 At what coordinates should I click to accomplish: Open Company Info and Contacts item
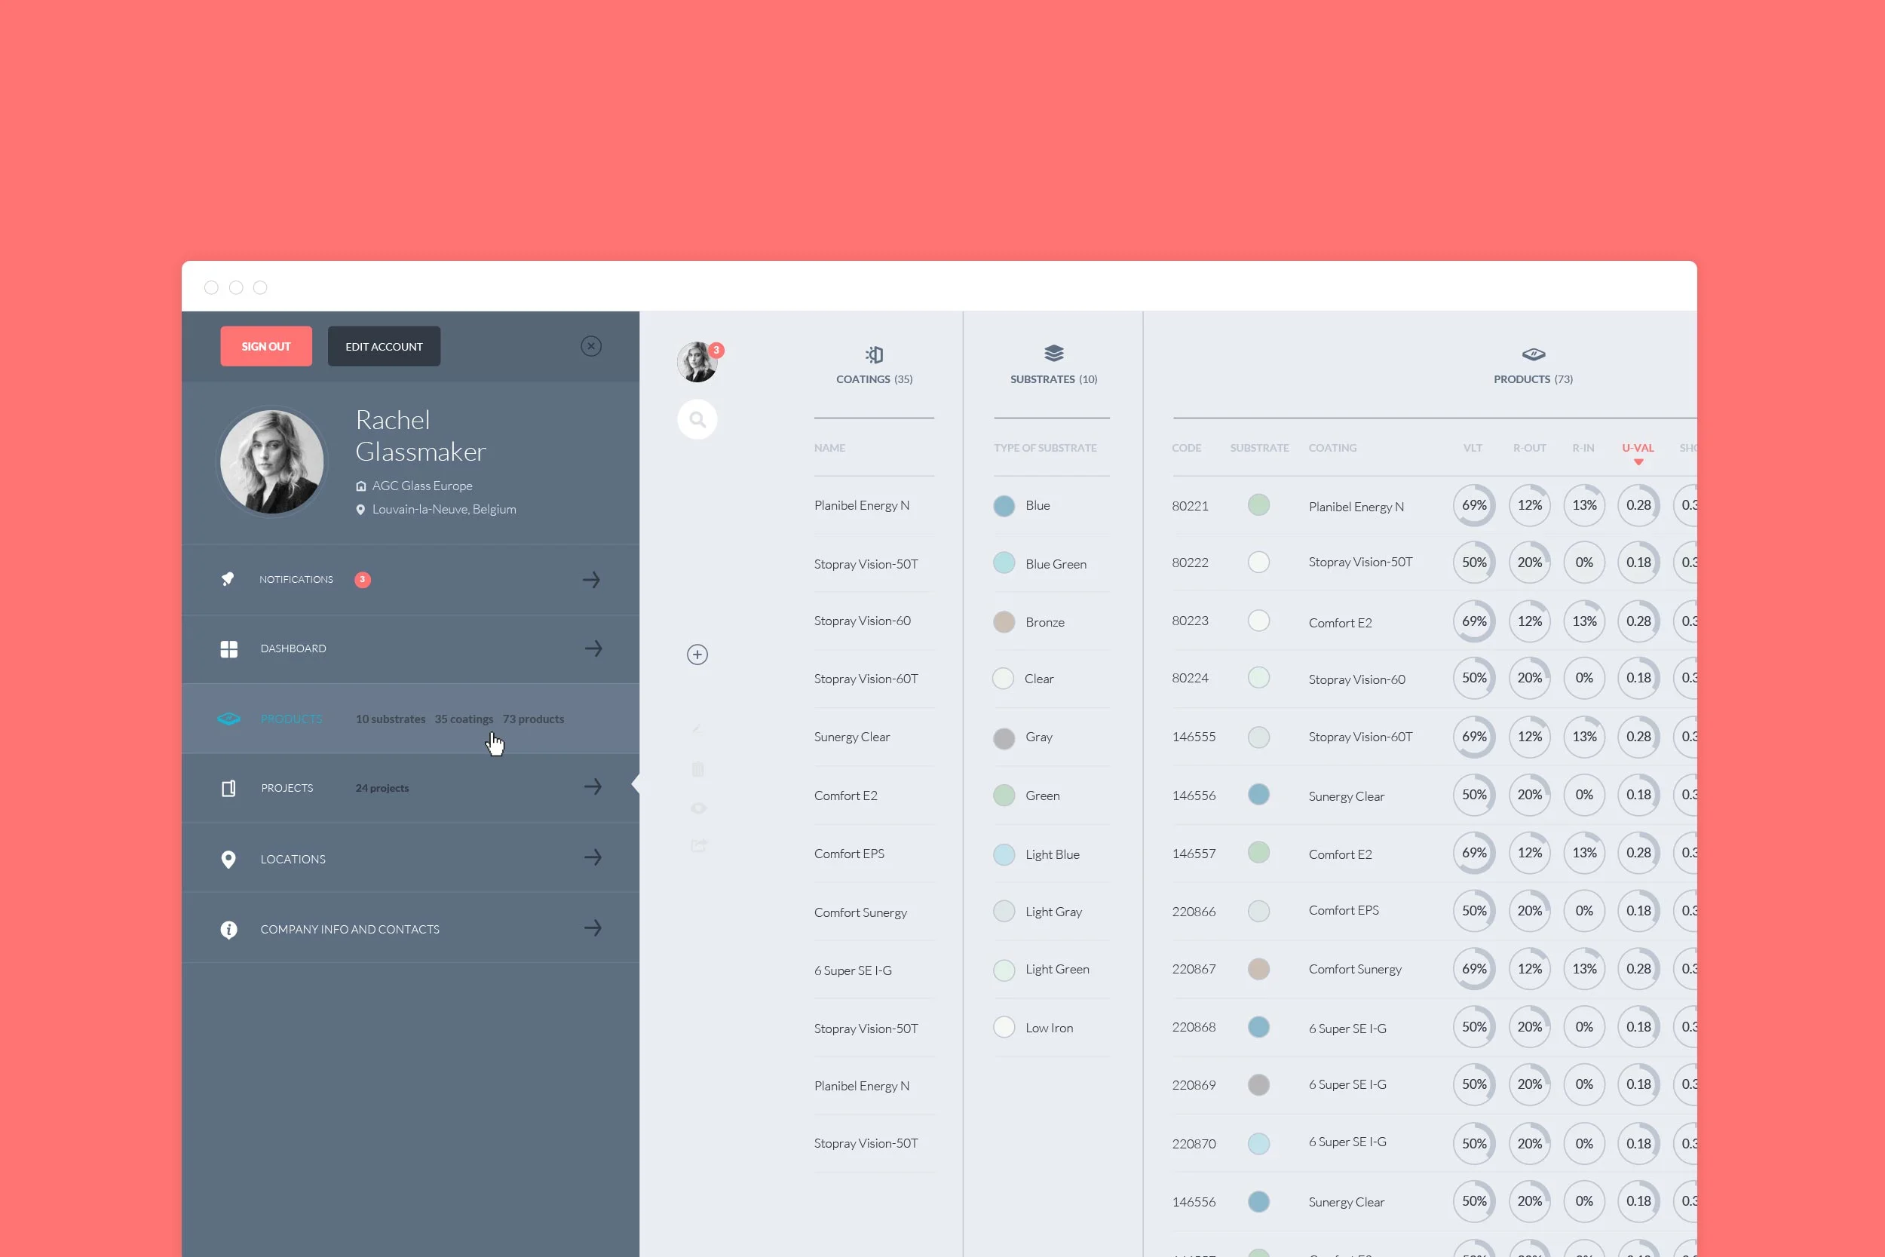[x=410, y=929]
